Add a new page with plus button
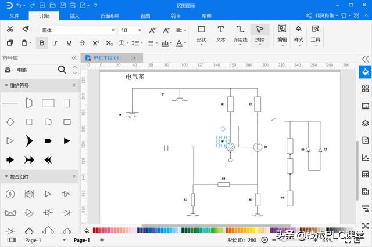This screenshot has width=372, height=247. click(102, 239)
